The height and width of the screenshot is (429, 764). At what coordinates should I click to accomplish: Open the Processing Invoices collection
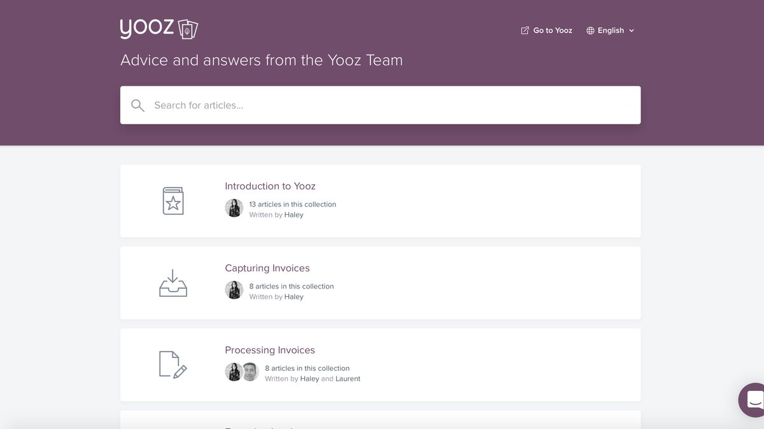click(x=269, y=350)
